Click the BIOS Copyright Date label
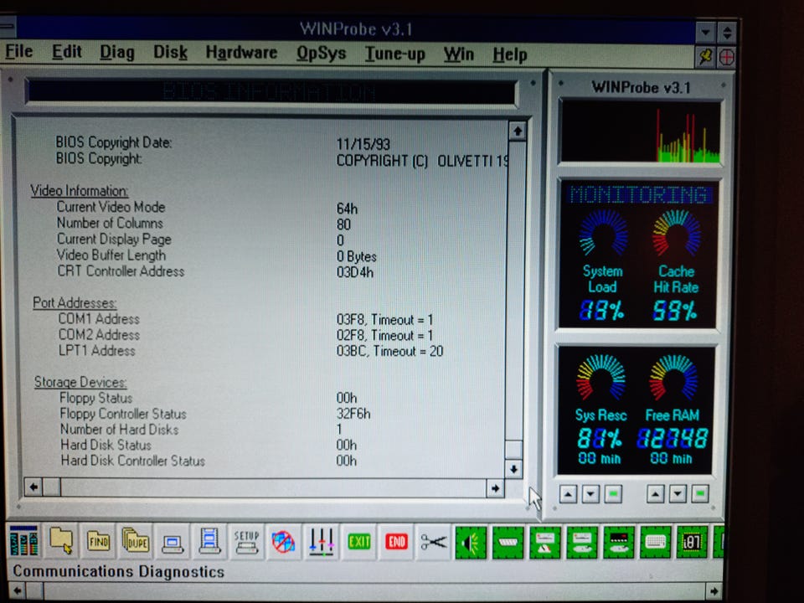The image size is (804, 603). 113,142
